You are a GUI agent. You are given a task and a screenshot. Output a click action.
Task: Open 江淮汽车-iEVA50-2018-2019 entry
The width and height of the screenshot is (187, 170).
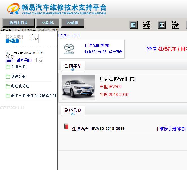pyautogui.click(x=98, y=129)
